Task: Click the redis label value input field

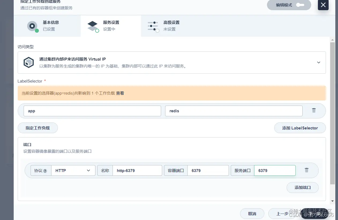Action: click(234, 111)
